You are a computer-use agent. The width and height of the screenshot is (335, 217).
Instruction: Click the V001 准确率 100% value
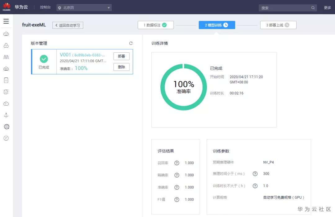[81, 68]
